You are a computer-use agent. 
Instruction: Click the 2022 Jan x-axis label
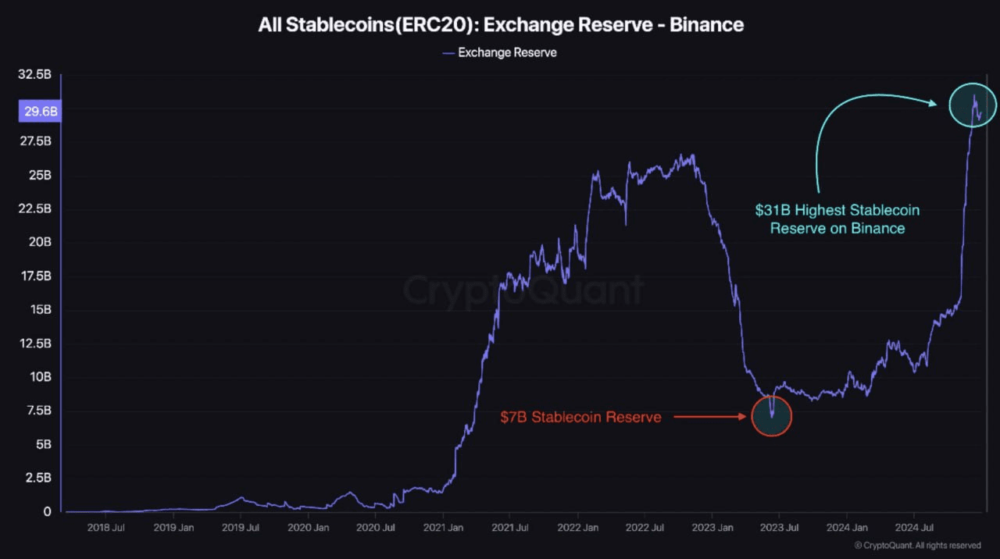click(x=577, y=529)
